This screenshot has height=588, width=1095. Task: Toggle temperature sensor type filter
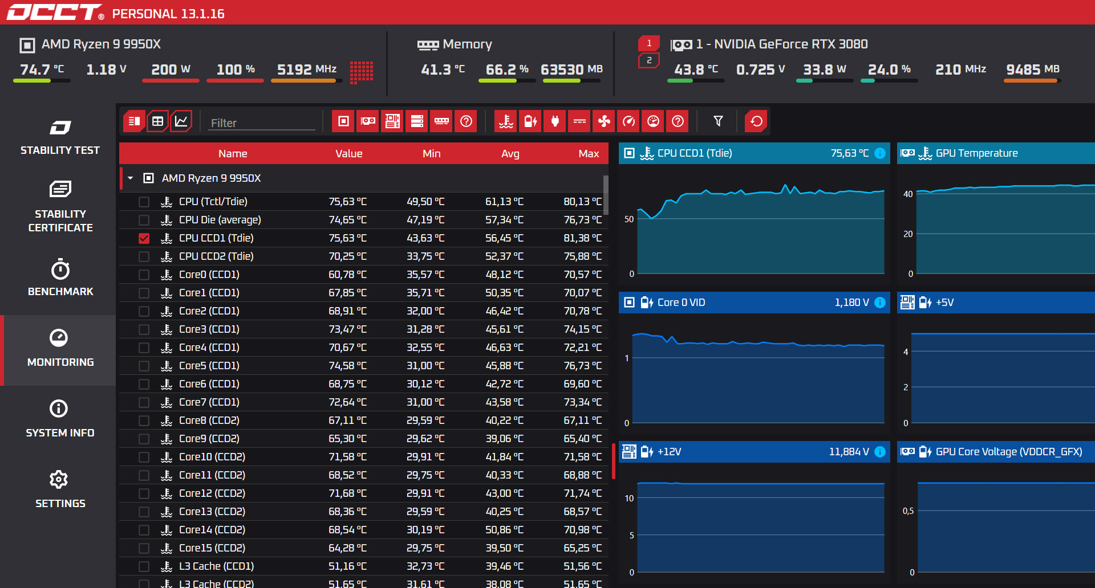click(x=506, y=121)
